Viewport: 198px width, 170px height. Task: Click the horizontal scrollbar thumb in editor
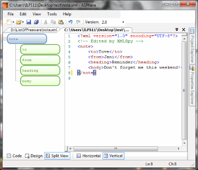click(116, 148)
